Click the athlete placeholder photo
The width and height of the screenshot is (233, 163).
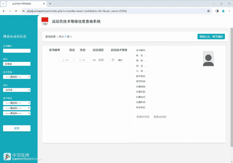pos(208,59)
